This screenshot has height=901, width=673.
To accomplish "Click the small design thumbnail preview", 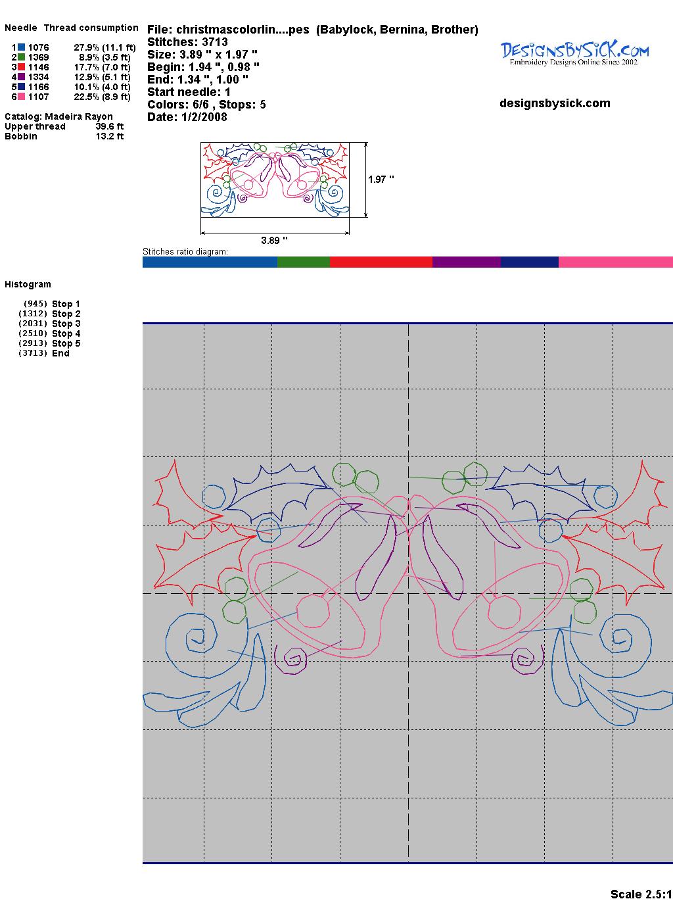I will (x=275, y=180).
